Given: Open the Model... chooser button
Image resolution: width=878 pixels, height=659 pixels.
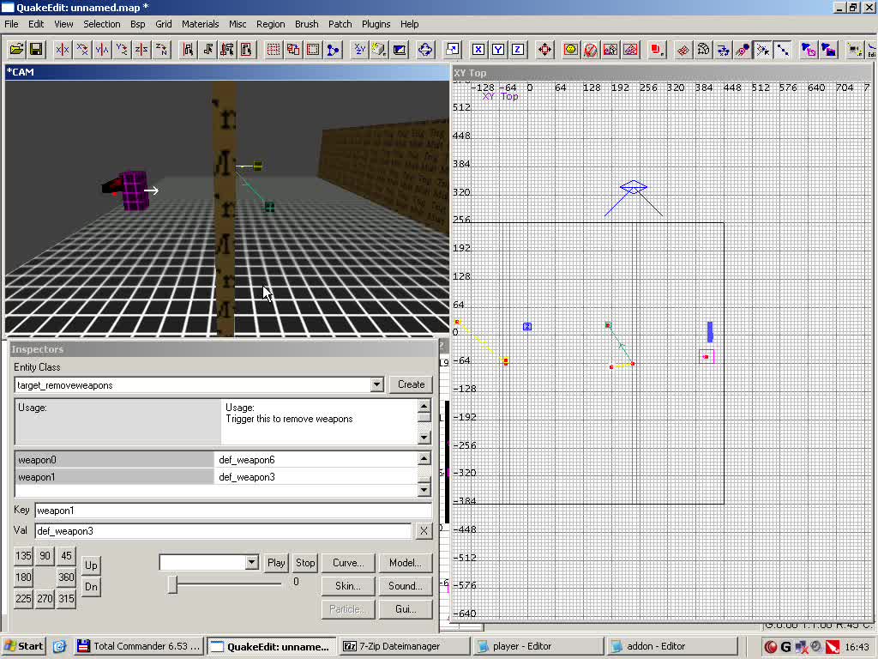Looking at the screenshot, I should point(406,563).
